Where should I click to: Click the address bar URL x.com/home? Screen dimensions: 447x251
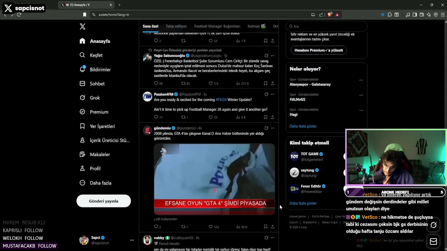click(x=114, y=15)
